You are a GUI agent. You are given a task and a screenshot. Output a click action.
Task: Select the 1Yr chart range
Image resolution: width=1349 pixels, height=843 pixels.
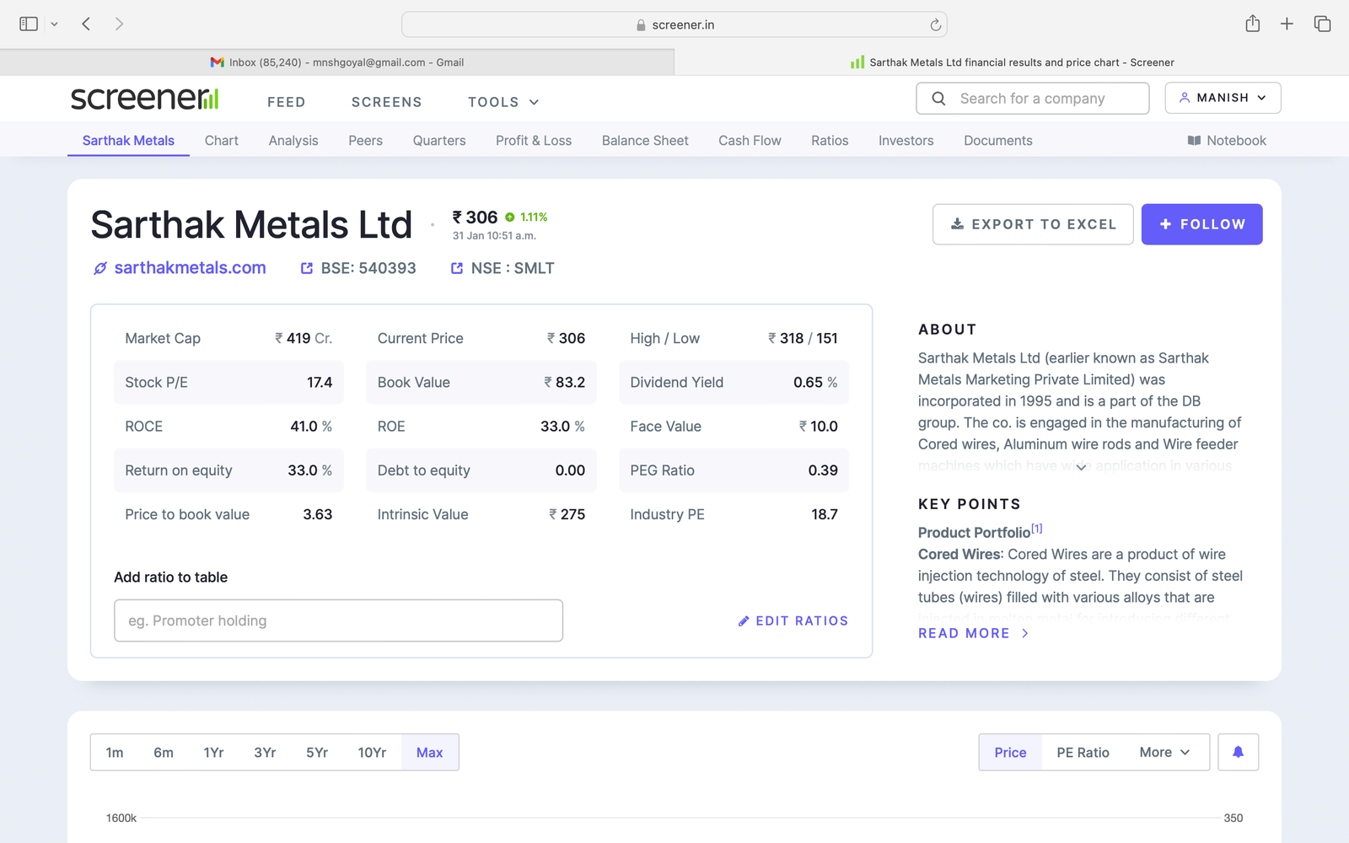pyautogui.click(x=213, y=752)
